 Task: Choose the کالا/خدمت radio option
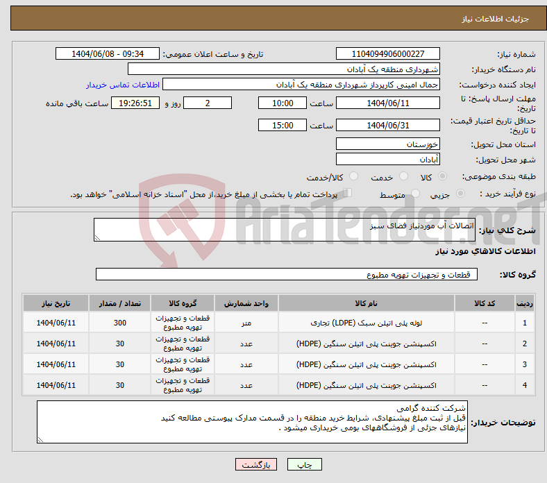pos(354,177)
